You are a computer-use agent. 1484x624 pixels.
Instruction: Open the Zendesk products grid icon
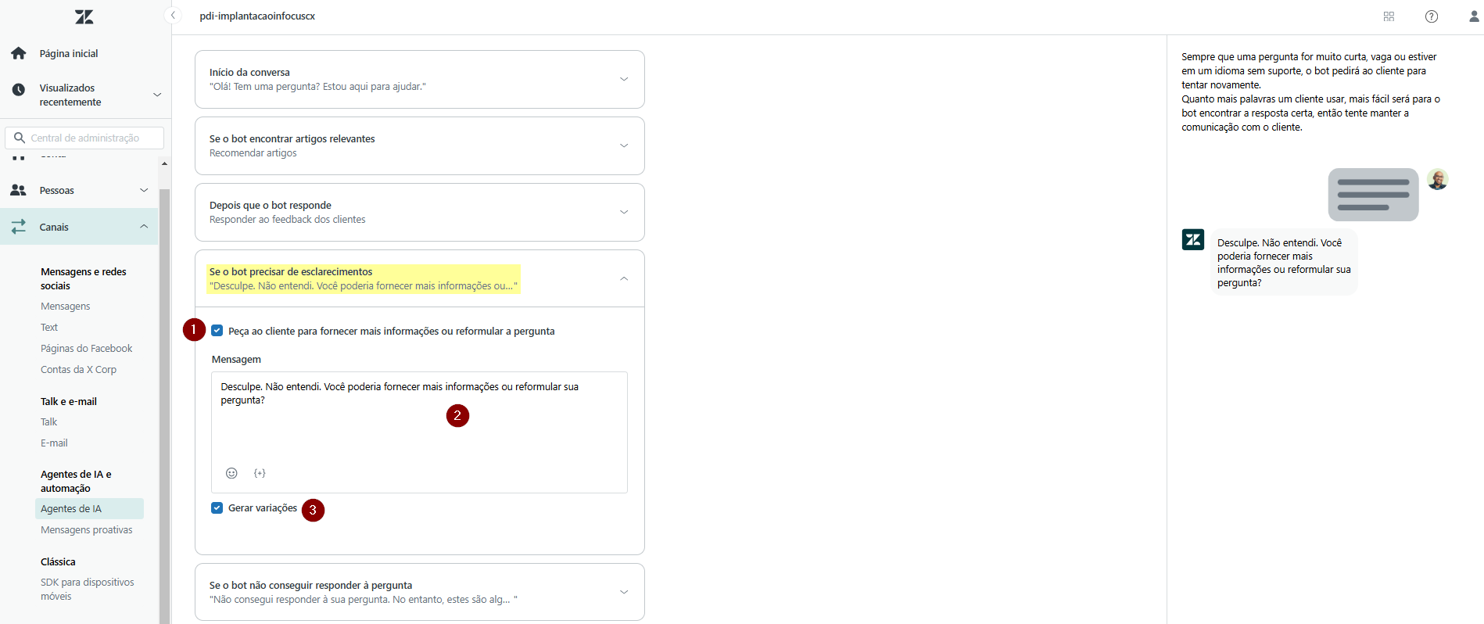(x=1389, y=16)
